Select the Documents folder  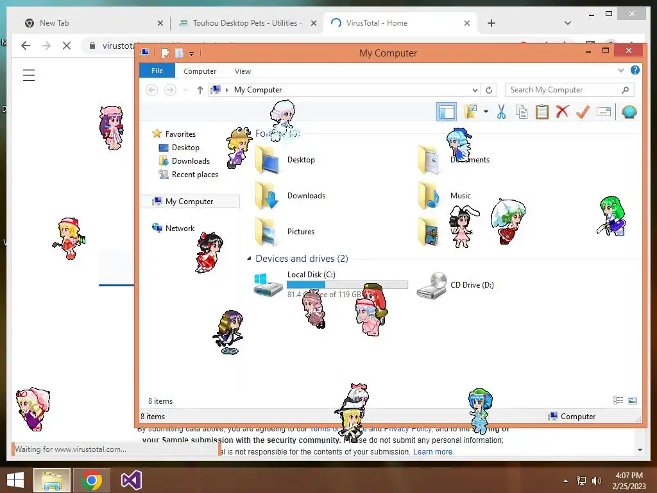click(454, 160)
